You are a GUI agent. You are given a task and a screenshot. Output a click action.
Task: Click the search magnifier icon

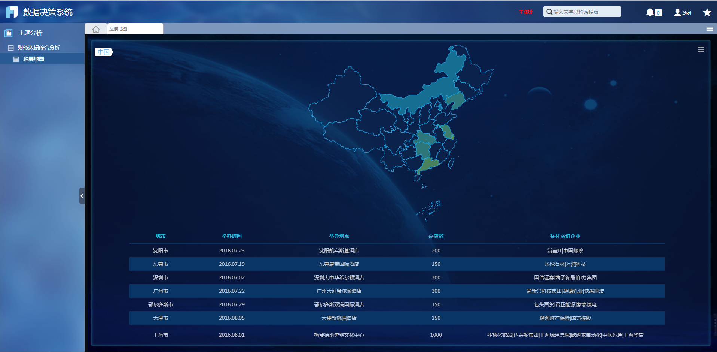pos(549,12)
